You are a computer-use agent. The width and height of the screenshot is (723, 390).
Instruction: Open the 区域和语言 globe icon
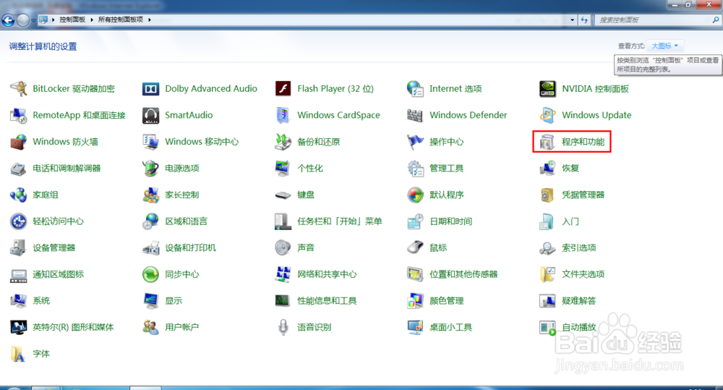[151, 221]
